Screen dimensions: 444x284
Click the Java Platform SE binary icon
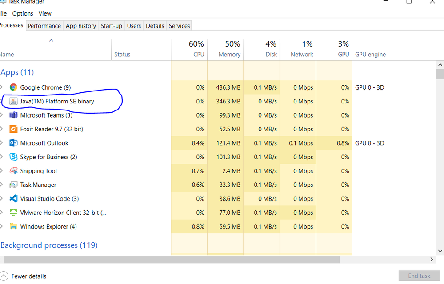tap(13, 101)
